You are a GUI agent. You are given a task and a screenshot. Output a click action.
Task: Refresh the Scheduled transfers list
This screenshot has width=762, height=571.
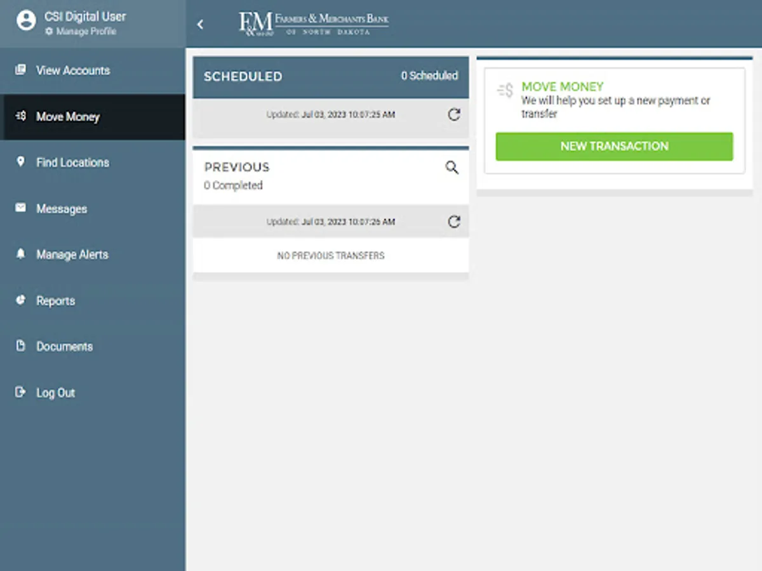(453, 115)
